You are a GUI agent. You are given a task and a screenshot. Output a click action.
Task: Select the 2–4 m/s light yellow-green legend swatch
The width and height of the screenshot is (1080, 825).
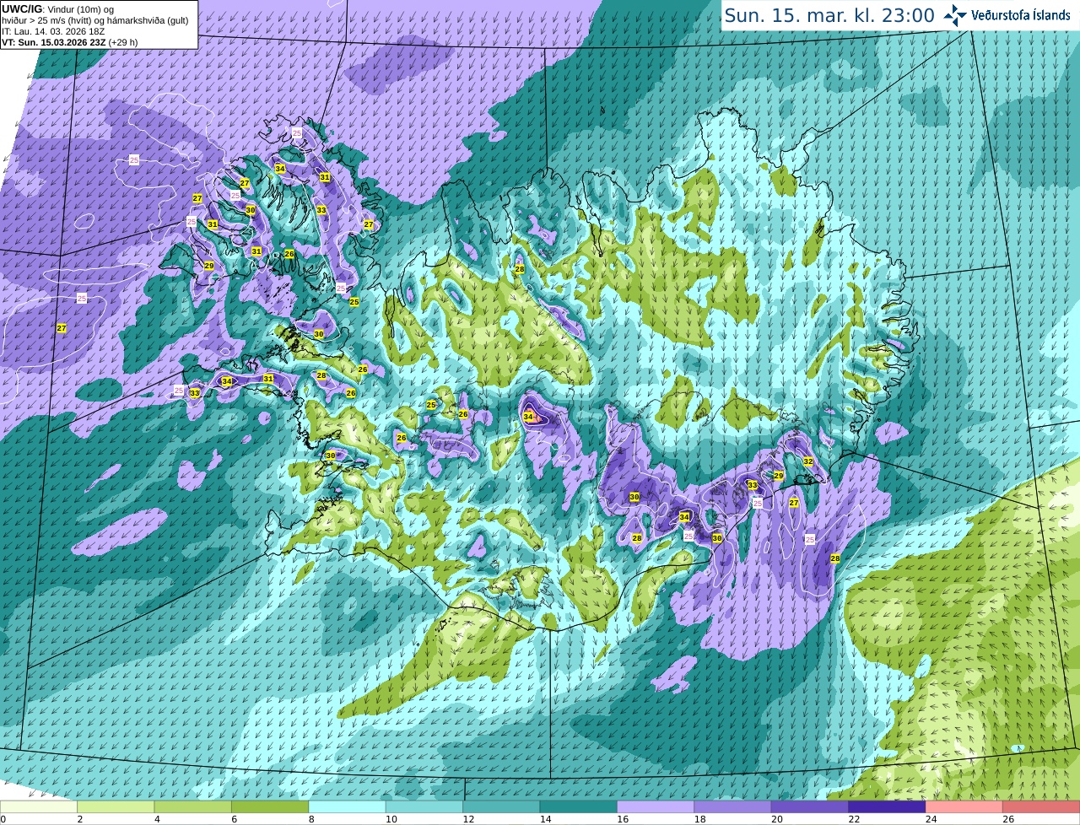tap(116, 807)
